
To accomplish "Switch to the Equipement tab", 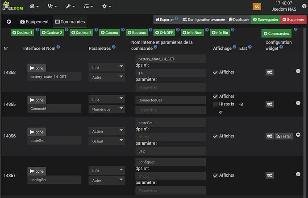I will click(34, 21).
